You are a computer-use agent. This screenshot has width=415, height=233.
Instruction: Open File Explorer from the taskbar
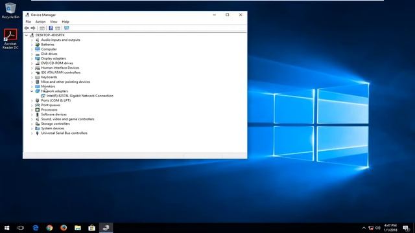[x=78, y=228]
